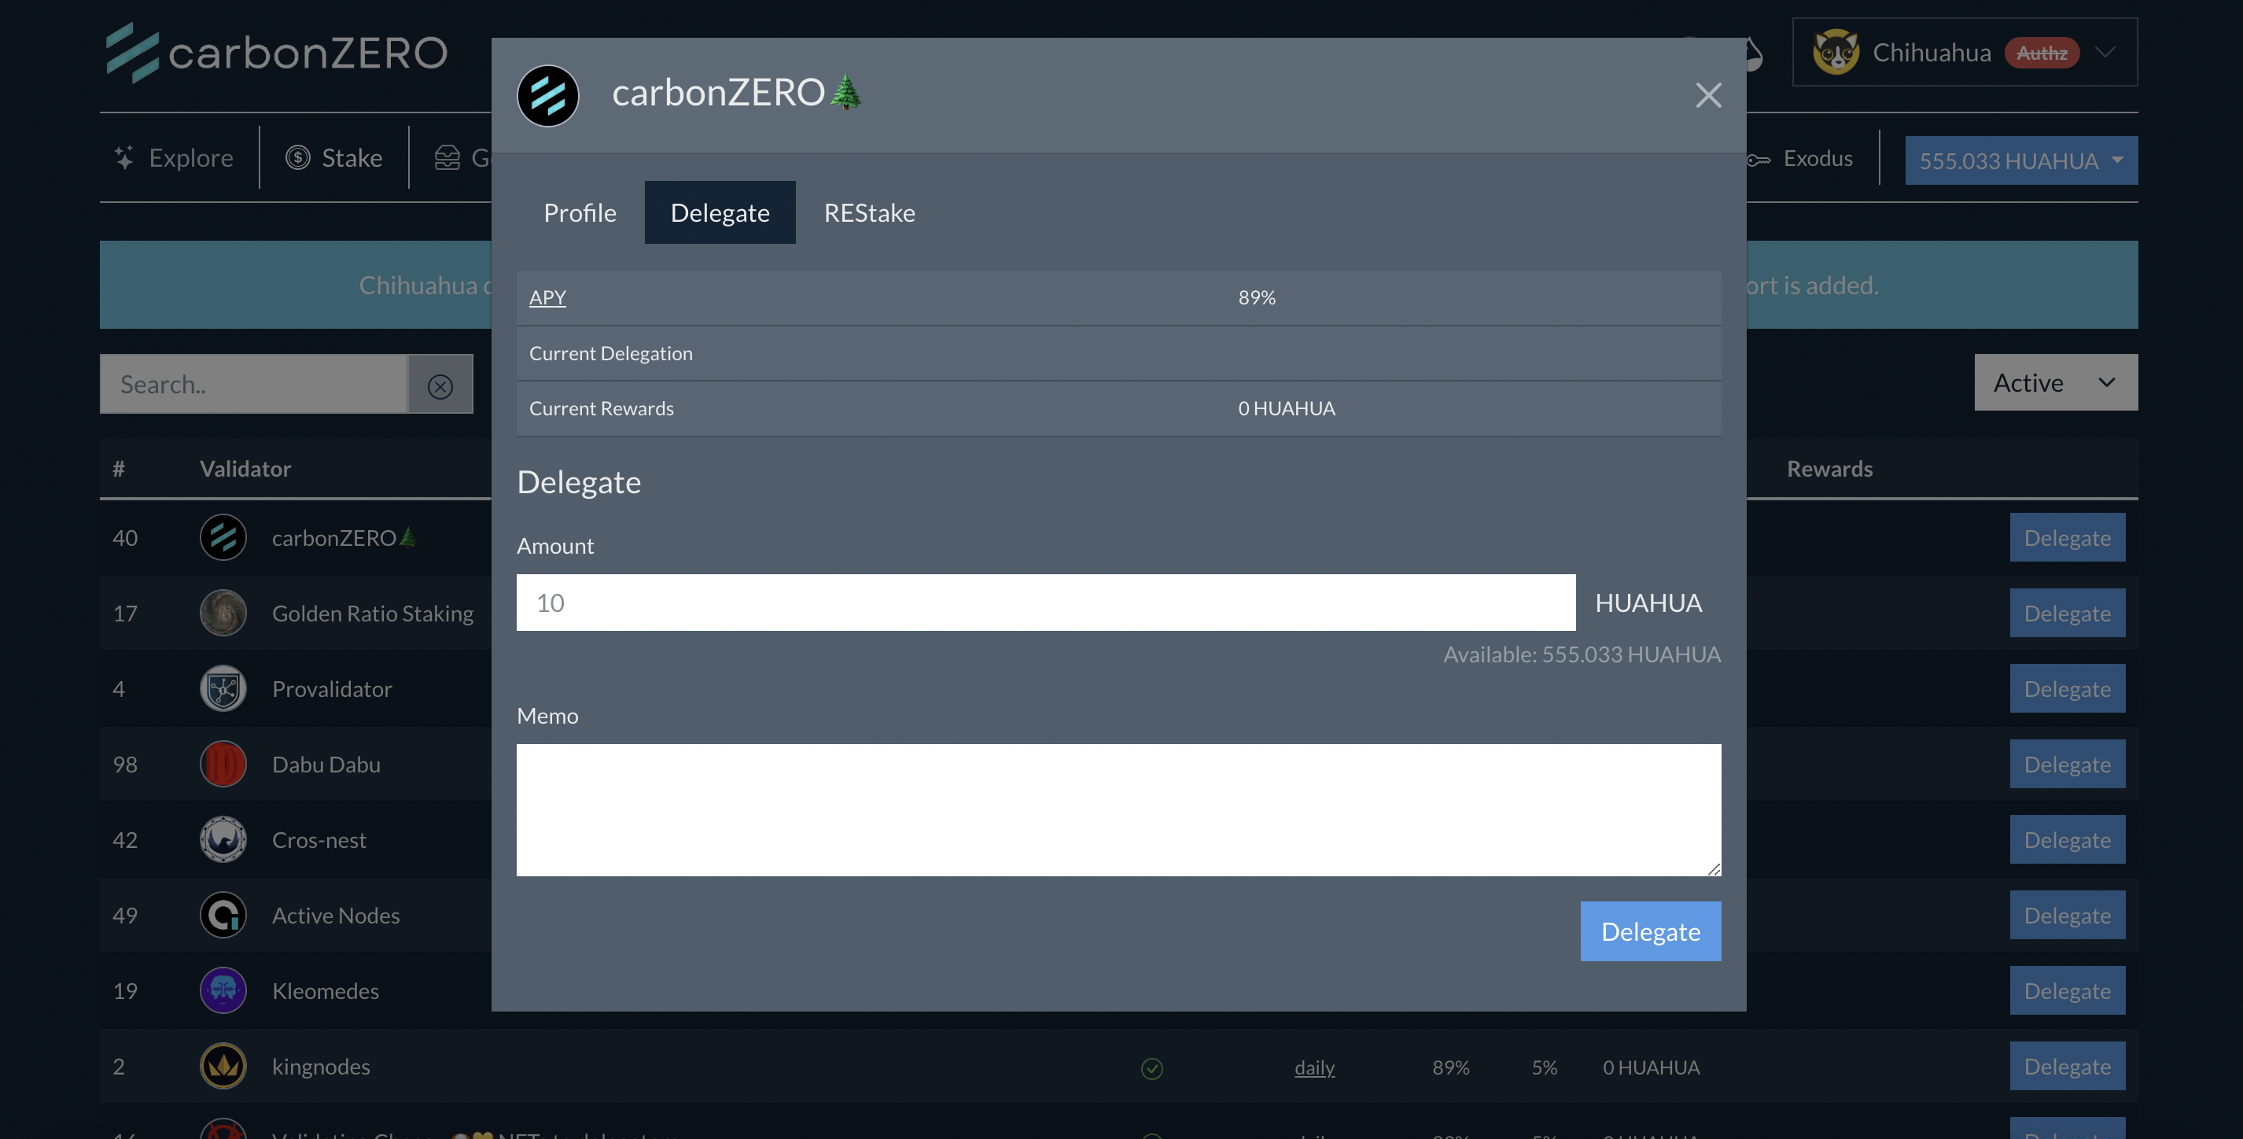Click the carbonZERO validator avatar in modal header
2243x1139 pixels.
tap(547, 95)
